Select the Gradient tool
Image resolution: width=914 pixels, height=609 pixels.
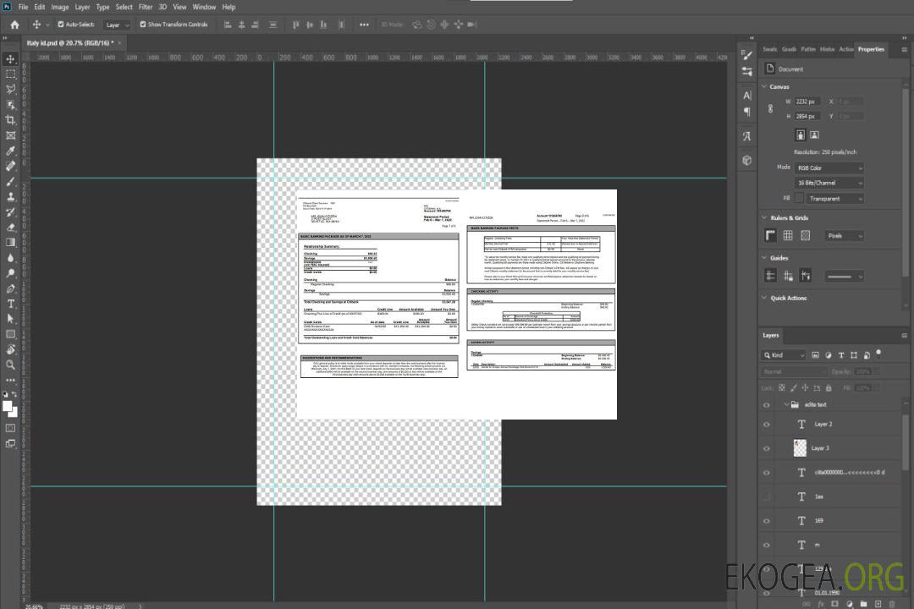[11, 243]
